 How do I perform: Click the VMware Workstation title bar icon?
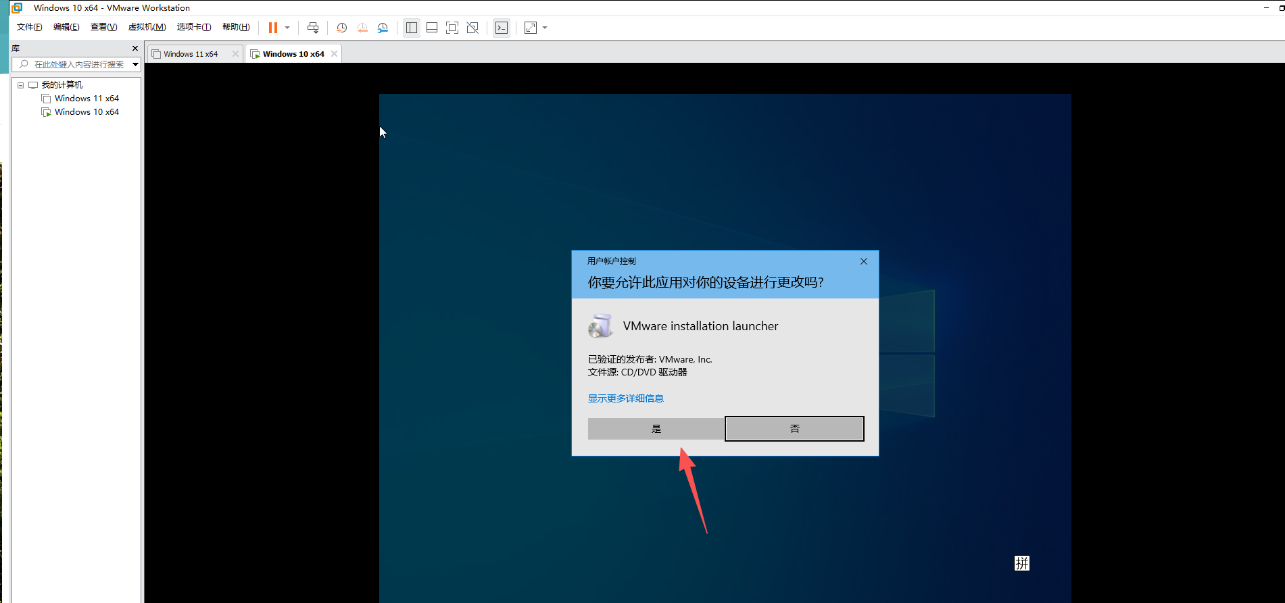(x=17, y=8)
